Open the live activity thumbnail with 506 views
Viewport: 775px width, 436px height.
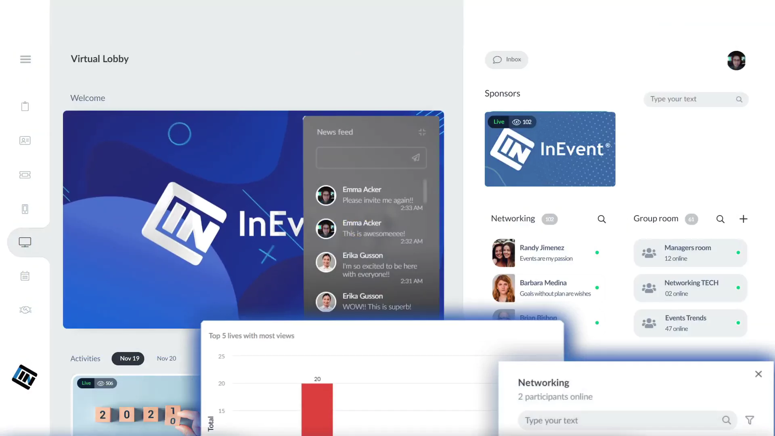click(x=136, y=405)
